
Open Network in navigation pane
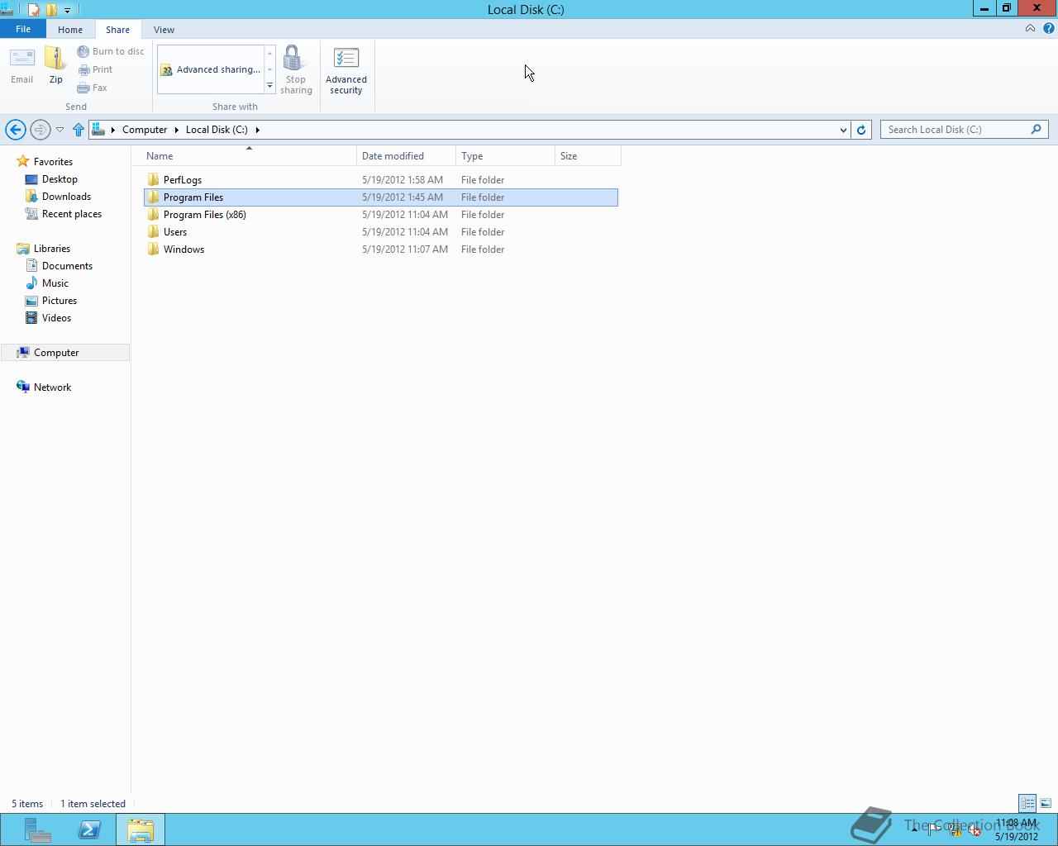[x=52, y=387]
